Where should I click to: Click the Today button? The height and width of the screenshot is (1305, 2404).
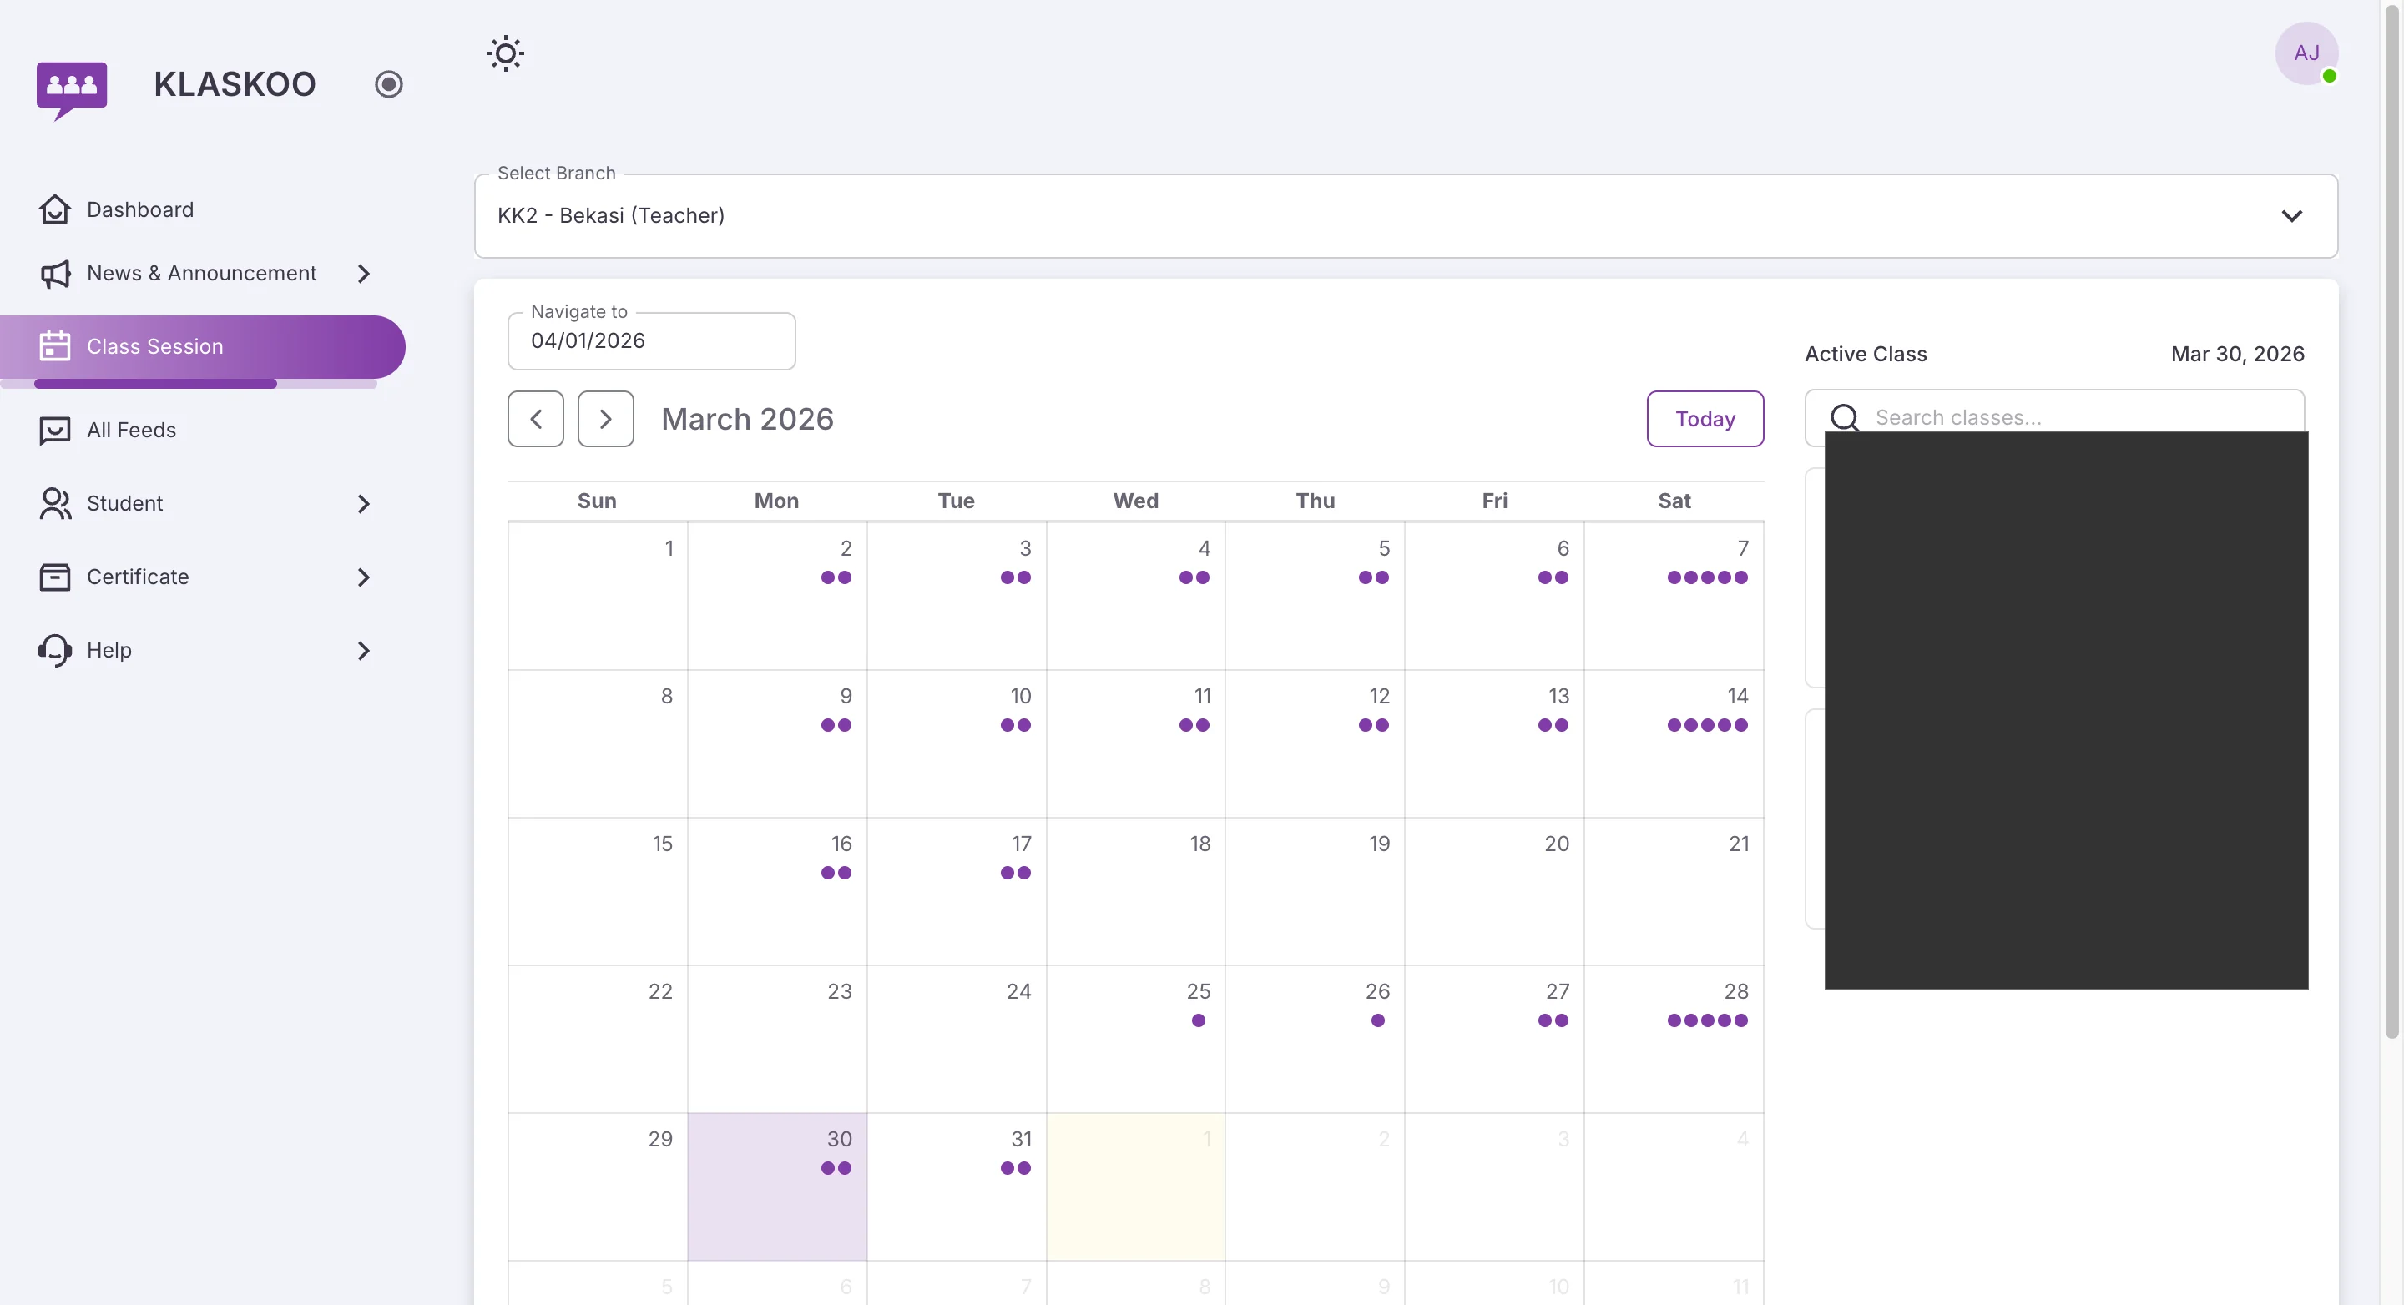(1704, 418)
